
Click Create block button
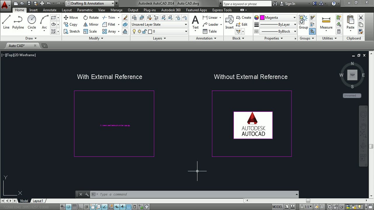click(x=244, y=17)
